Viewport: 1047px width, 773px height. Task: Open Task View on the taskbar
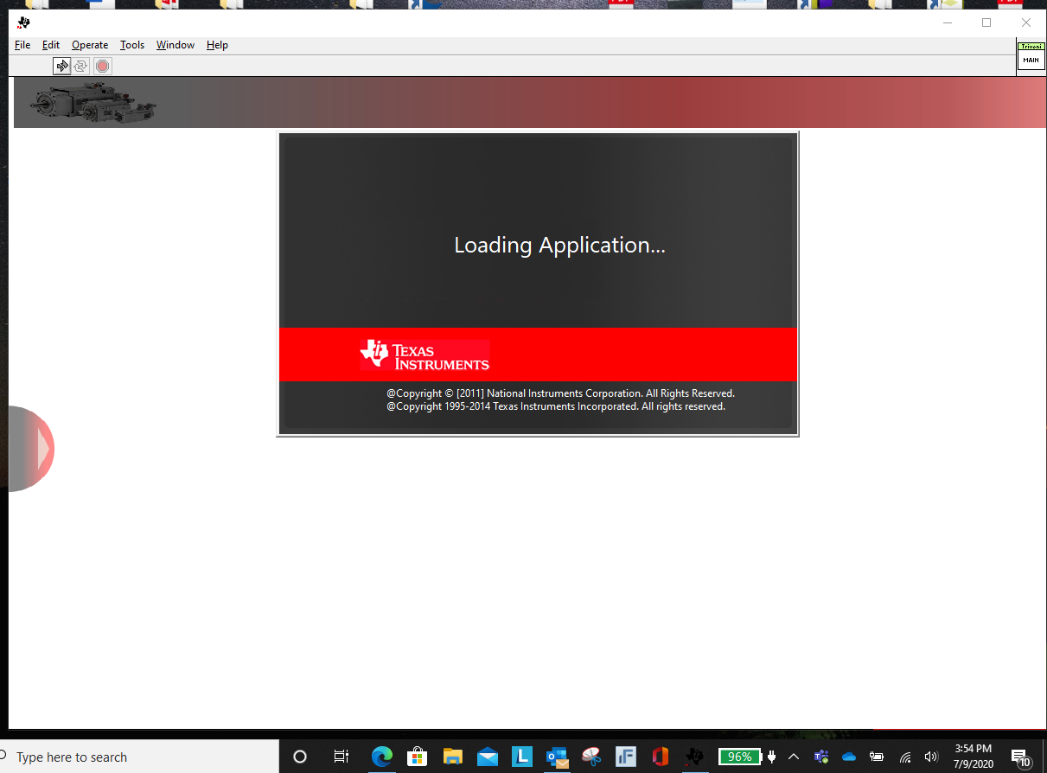(341, 757)
